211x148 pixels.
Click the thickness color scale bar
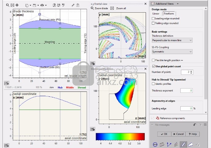pos(120,137)
